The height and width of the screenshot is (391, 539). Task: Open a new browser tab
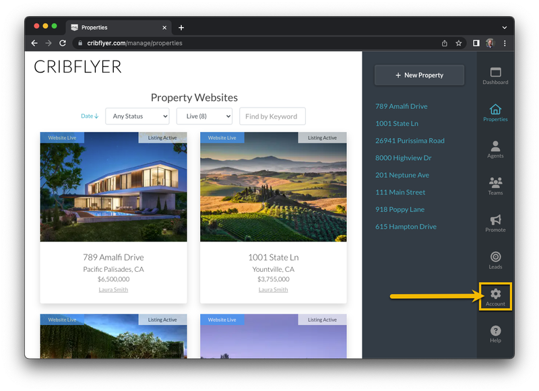coord(181,28)
